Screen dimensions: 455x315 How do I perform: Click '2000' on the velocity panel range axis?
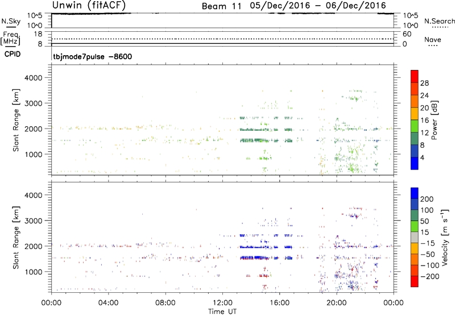pos(34,246)
